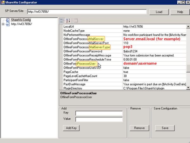This screenshot has height=143, width=190.
Task: Expand the http://wf3:7656/ tree node
Action: (x=3, y=24)
